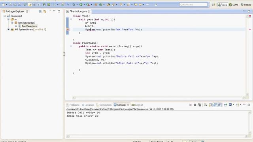
Task: Click the Print toolbar icon
Action: pyautogui.click(x=19, y=5)
